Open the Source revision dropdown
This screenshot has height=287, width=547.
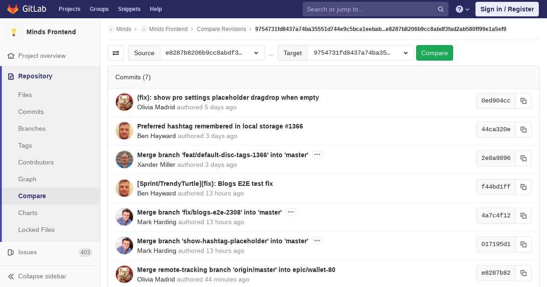pos(212,53)
